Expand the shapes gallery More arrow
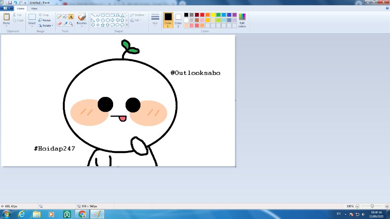Image resolution: width=390 pixels, height=219 pixels. pos(127,25)
